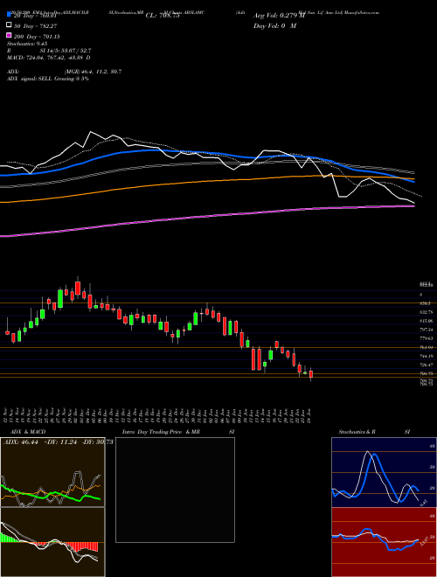Screen dimensions: 437x577
Task: Select the 200 Day 701.15 legend text
Action: tap(37, 37)
